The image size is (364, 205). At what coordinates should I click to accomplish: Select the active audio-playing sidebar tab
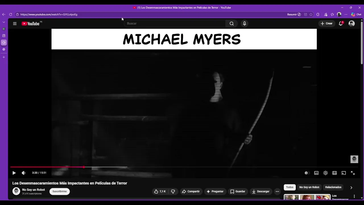(x=4, y=42)
